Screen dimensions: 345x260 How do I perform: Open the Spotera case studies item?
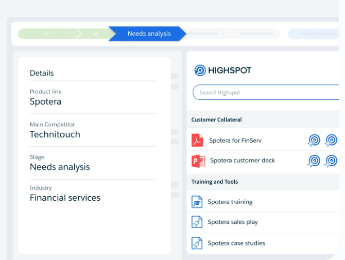pyautogui.click(x=236, y=243)
